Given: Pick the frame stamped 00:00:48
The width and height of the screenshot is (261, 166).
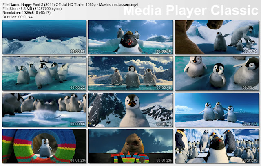Looking at the screenshot, I should 217,74.
